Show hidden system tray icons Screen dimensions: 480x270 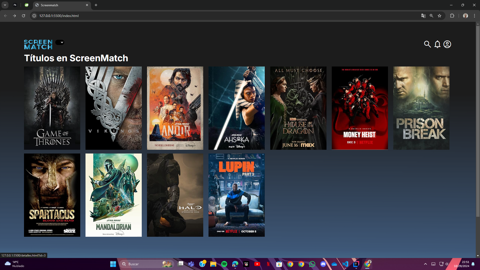(425, 264)
